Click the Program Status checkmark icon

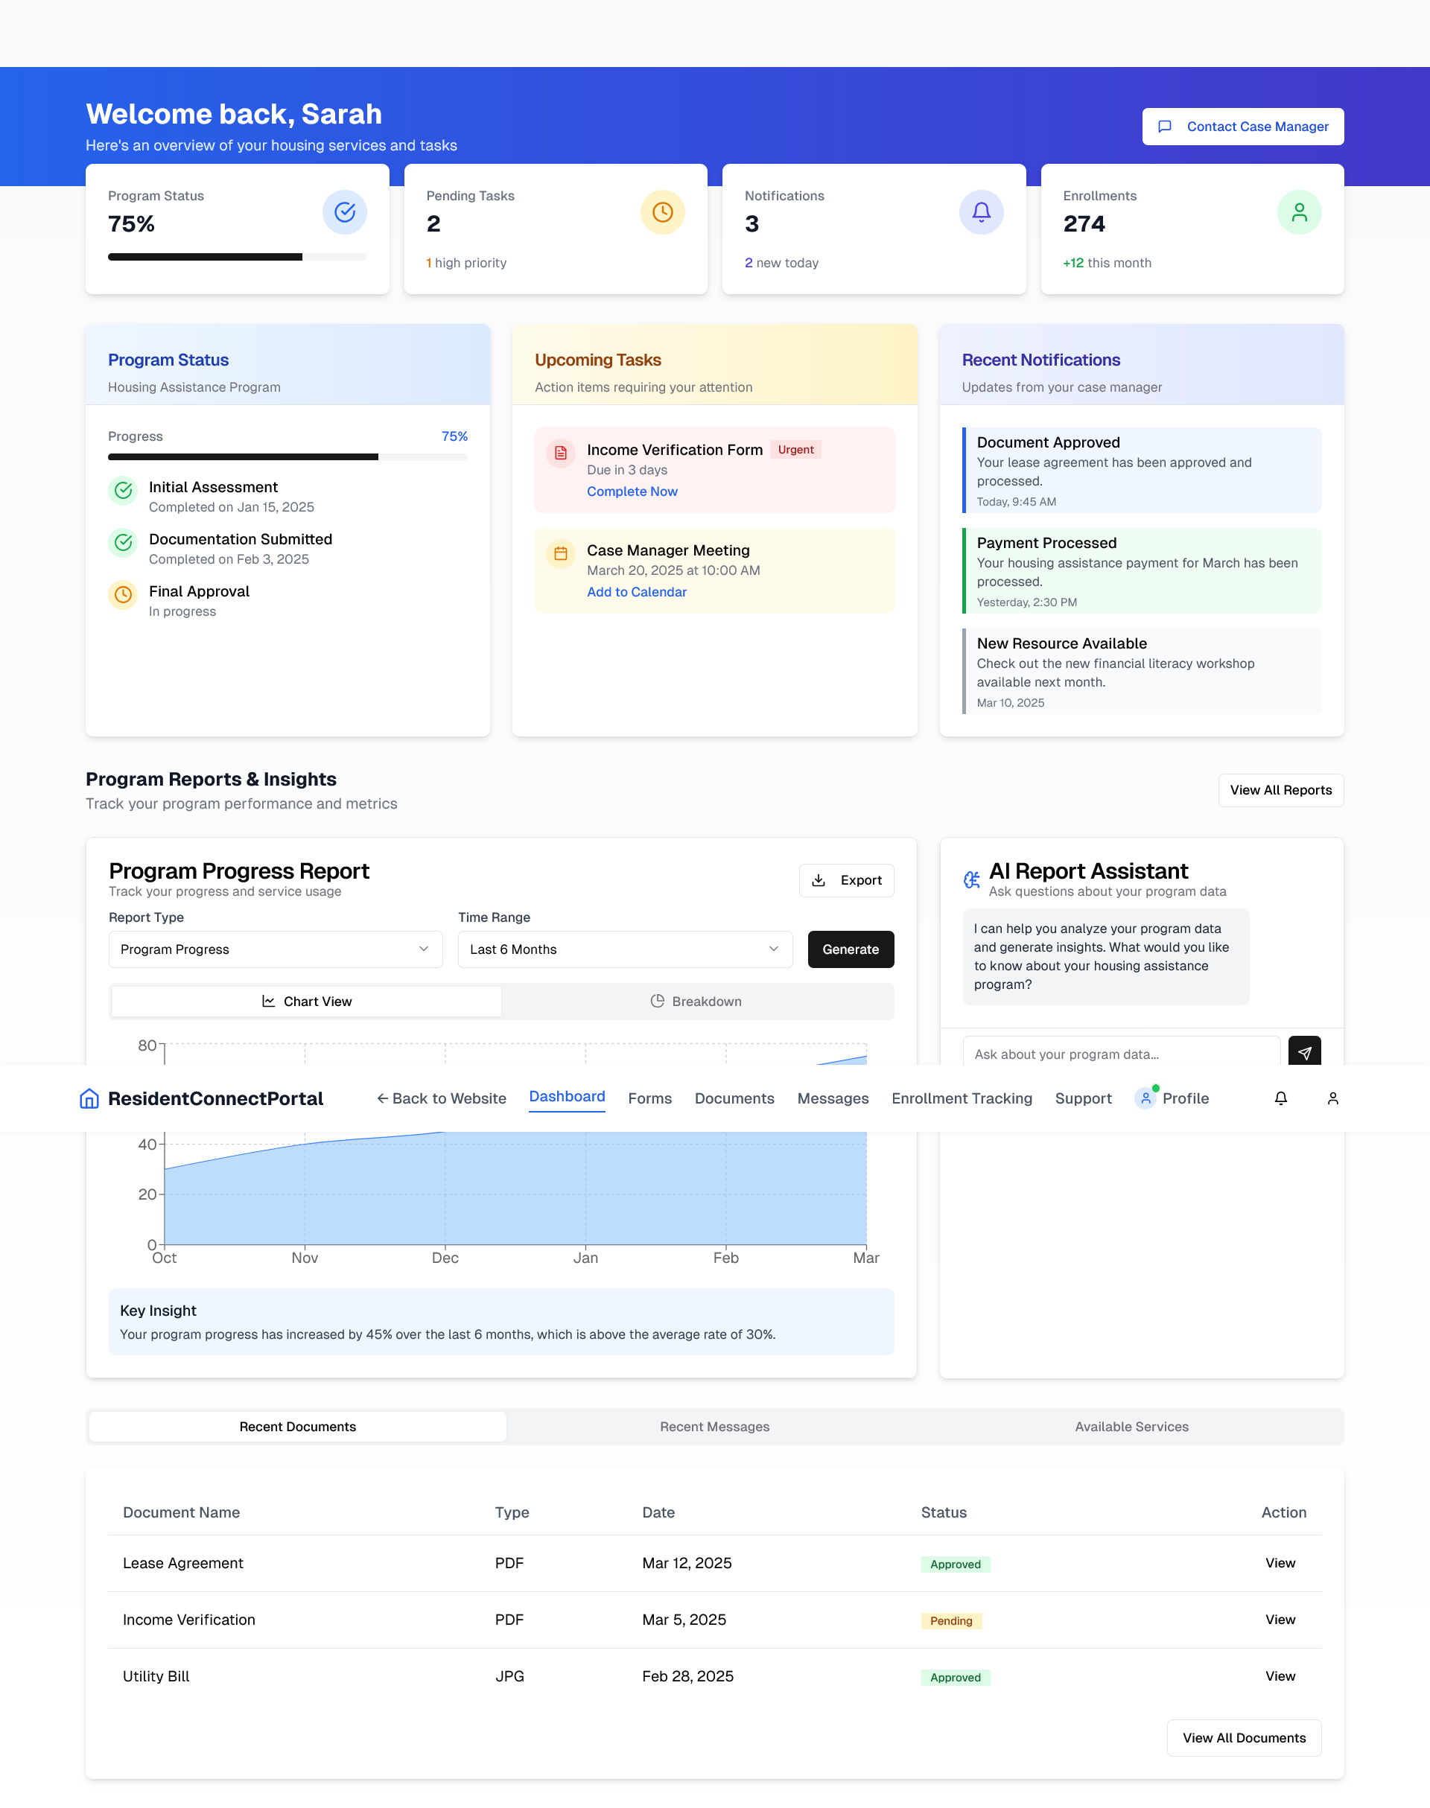tap(344, 211)
